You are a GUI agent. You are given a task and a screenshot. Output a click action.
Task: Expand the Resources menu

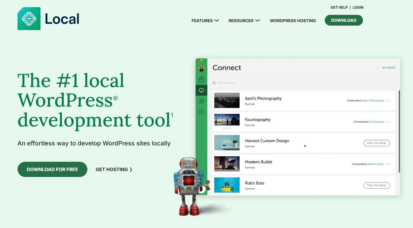244,21
